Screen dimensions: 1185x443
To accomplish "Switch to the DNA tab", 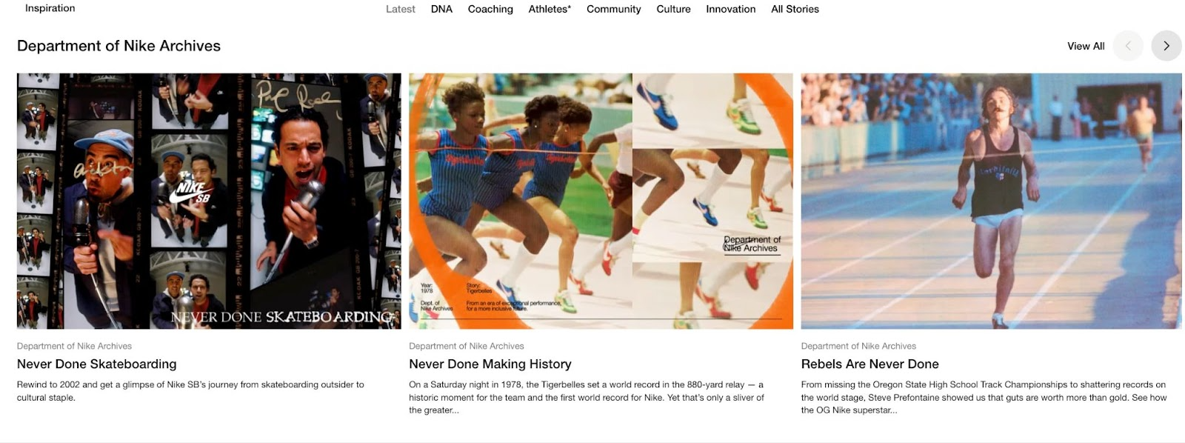I will pos(441,9).
